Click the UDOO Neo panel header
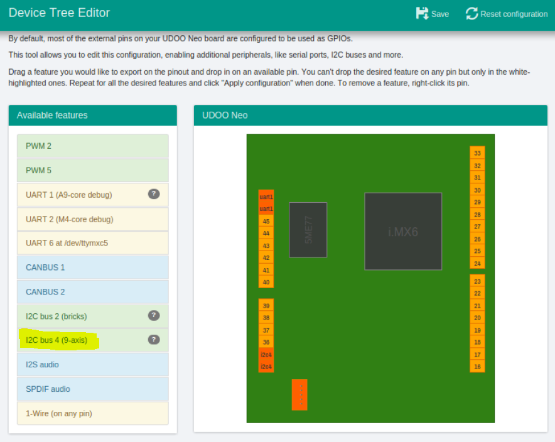The width and height of the screenshot is (555, 442). click(x=370, y=115)
